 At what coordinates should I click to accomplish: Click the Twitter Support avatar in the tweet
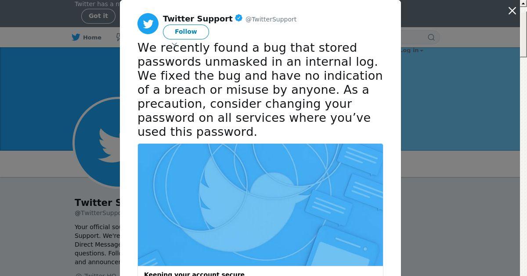[x=148, y=24]
